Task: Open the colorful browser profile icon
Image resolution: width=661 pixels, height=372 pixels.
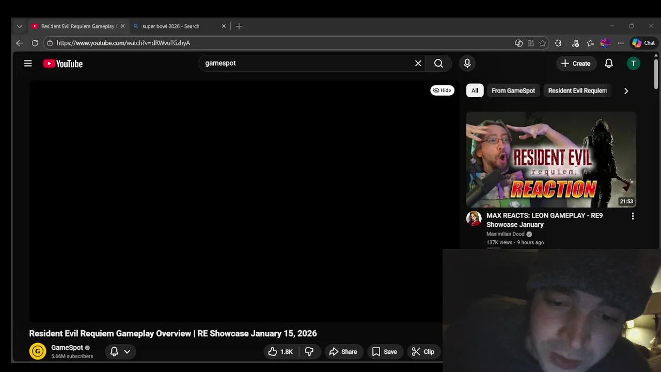Action: point(606,43)
